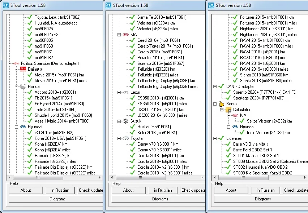
Task: Click in Russian button in middle window
Action: pyautogui.click(x=163, y=190)
